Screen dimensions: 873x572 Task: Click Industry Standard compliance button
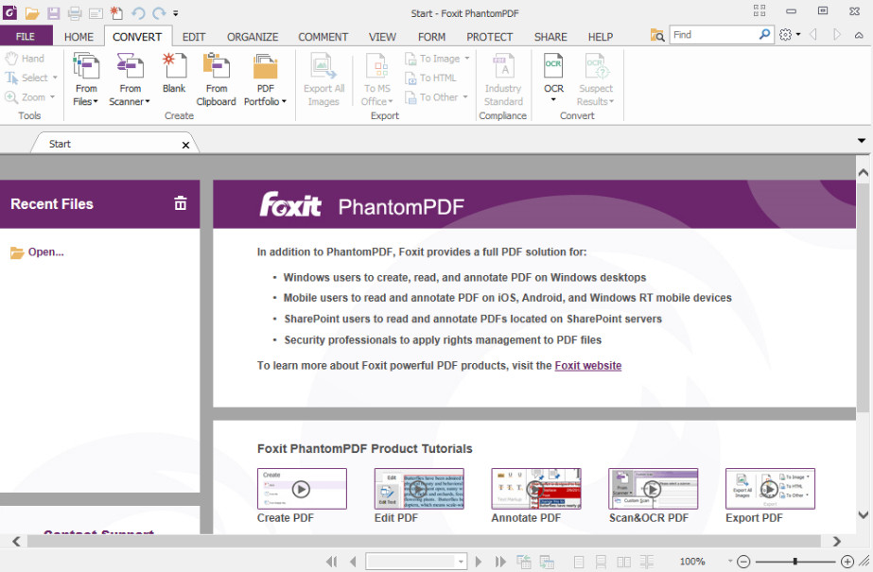click(x=503, y=79)
